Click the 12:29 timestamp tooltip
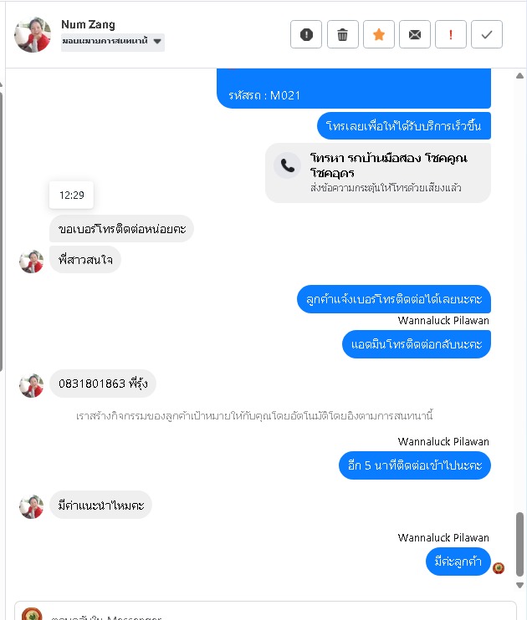This screenshot has width=527, height=620. click(71, 195)
